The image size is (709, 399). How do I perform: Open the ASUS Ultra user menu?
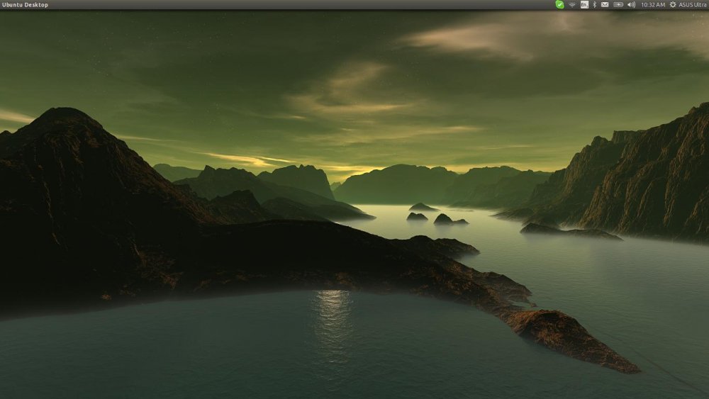pyautogui.click(x=693, y=4)
